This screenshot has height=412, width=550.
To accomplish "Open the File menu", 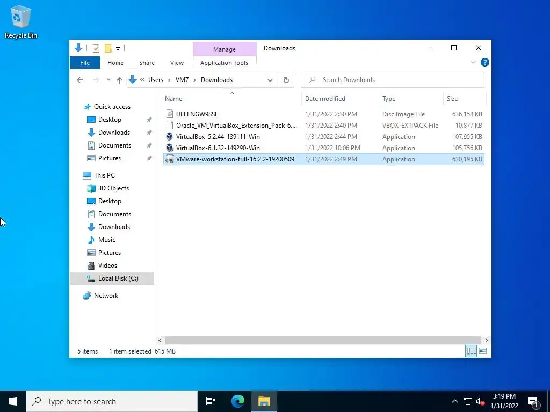I will (x=85, y=63).
